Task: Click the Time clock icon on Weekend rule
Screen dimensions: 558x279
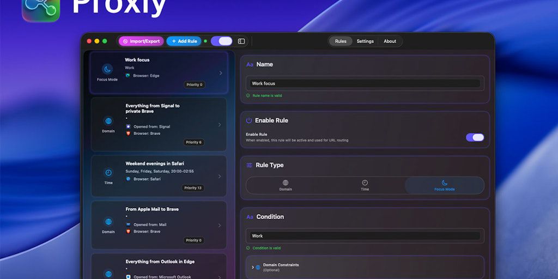Action: [x=108, y=173]
